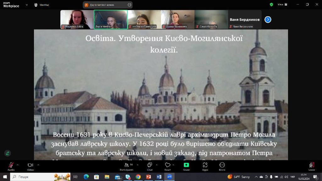Image resolution: width=322 pixels, height=181 pixels.
Task: Select Червона Аліса video thumbnail
Action: tap(77, 19)
